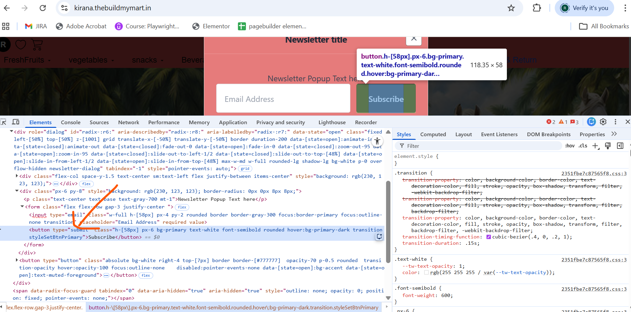The width and height of the screenshot is (631, 312).
Task: Open the Event Listeners tab
Action: (x=499, y=135)
